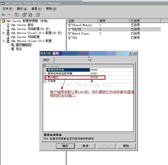Click the Named Pipes protocol icon
168x165 pixels.
point(70,33)
